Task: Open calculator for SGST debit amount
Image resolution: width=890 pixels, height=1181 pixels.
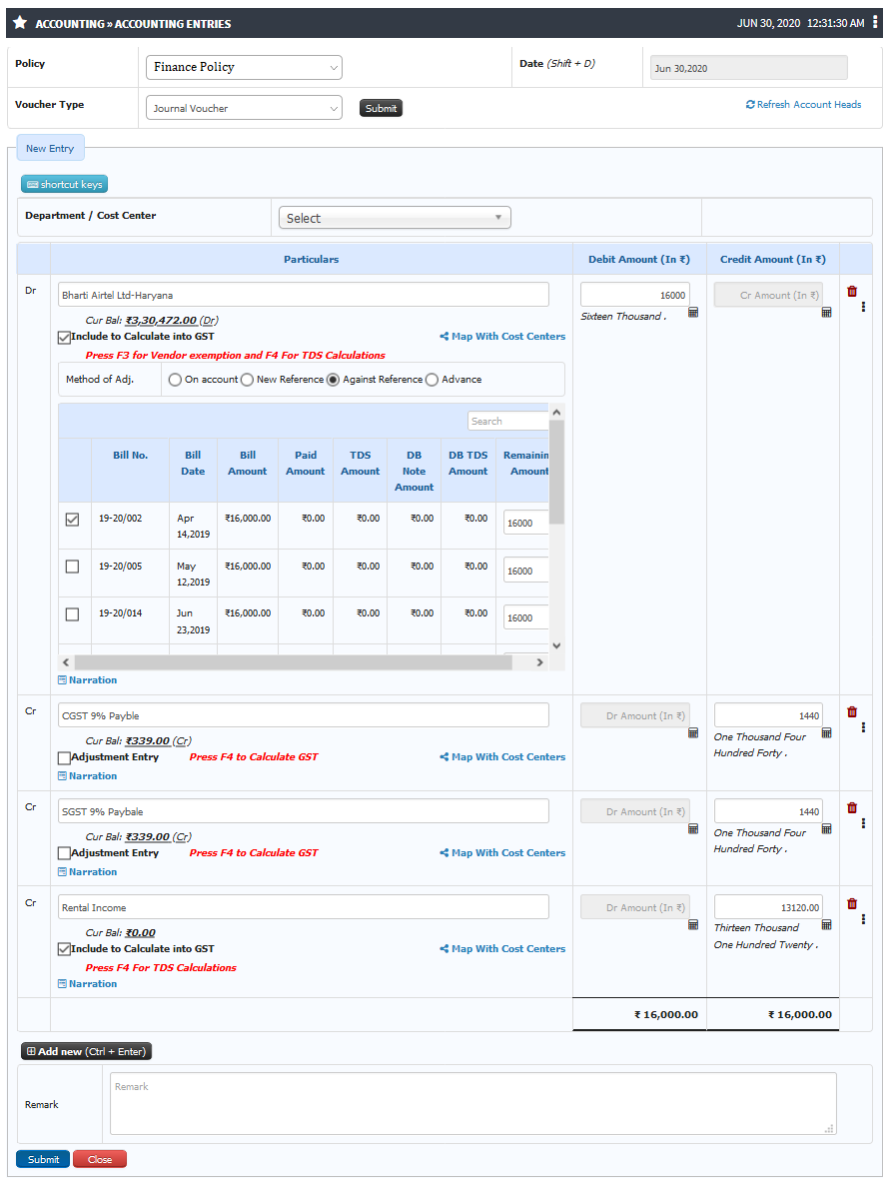Action: pyautogui.click(x=693, y=828)
